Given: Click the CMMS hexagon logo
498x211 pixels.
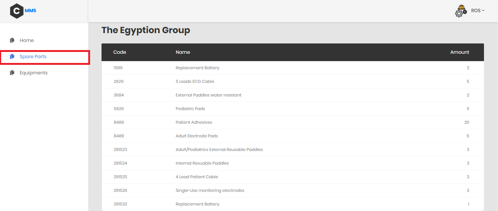Looking at the screenshot, I should (16, 11).
